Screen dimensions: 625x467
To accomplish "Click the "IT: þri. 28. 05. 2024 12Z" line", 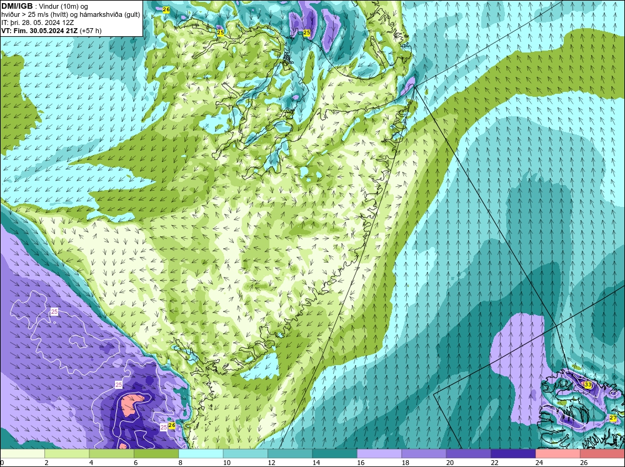I will 37,23.
